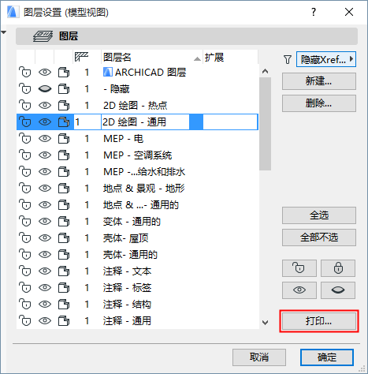
Task: Click the filter funnel icon
Action: coord(288,59)
